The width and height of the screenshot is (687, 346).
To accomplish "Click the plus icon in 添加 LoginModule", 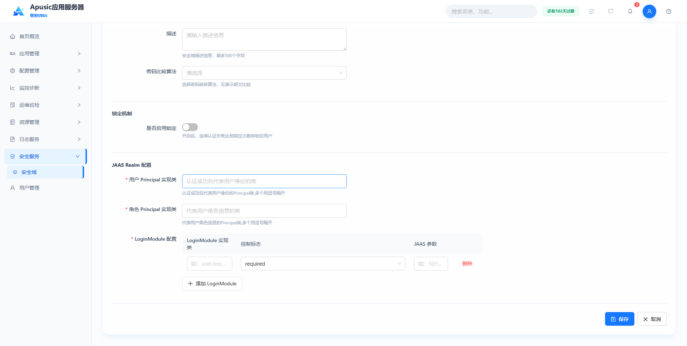I will coord(190,284).
